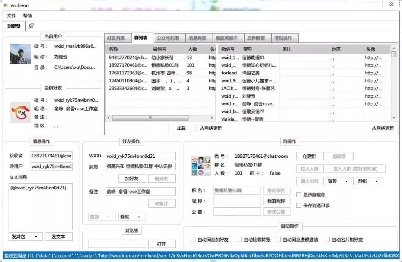Check the 显示群昵称 option
Image resolution: width=402 pixels, height=262 pixels.
click(x=298, y=194)
